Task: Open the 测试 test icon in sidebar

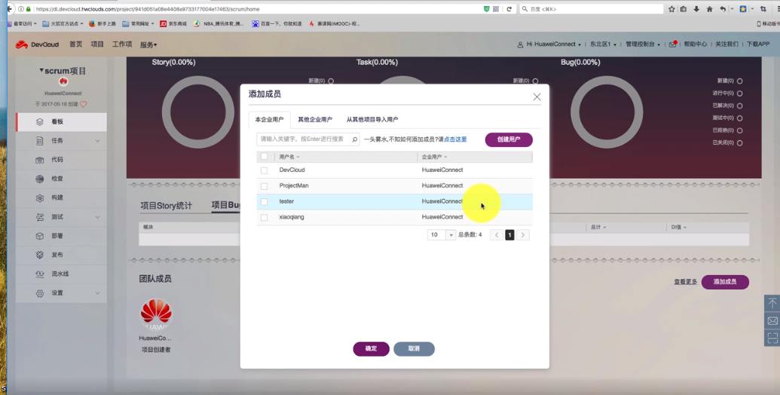Action: coord(40,217)
